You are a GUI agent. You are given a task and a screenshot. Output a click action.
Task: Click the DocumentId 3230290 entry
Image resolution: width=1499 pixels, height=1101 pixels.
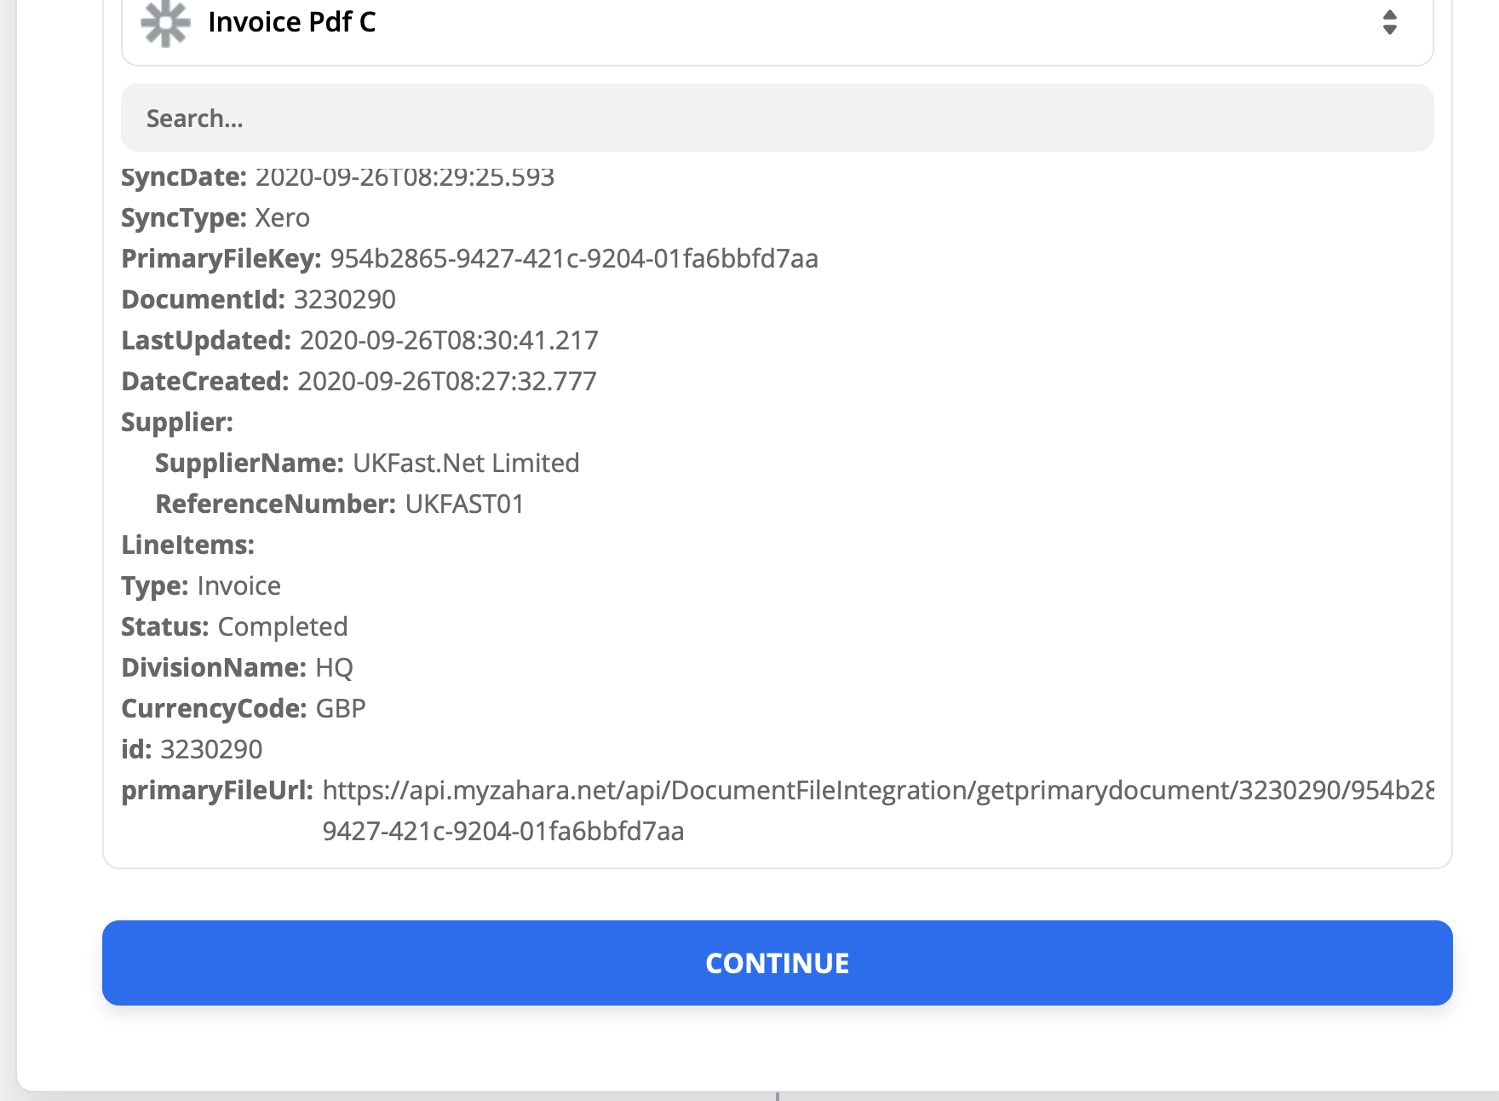[x=258, y=299]
